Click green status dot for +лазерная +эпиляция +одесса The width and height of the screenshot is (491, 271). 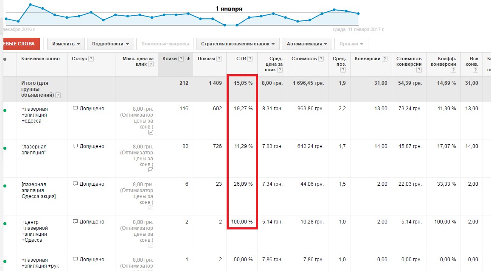[x=5, y=110]
